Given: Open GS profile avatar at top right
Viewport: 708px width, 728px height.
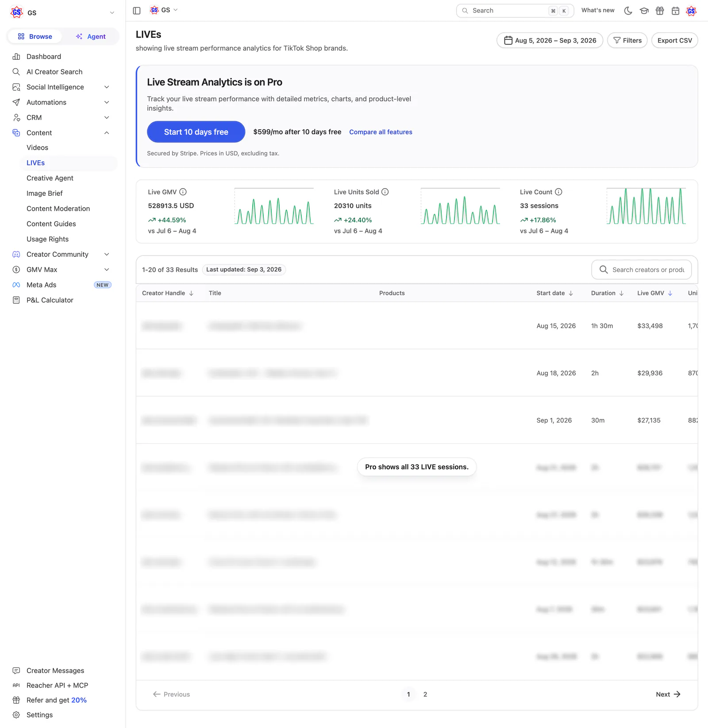Looking at the screenshot, I should 691,11.
